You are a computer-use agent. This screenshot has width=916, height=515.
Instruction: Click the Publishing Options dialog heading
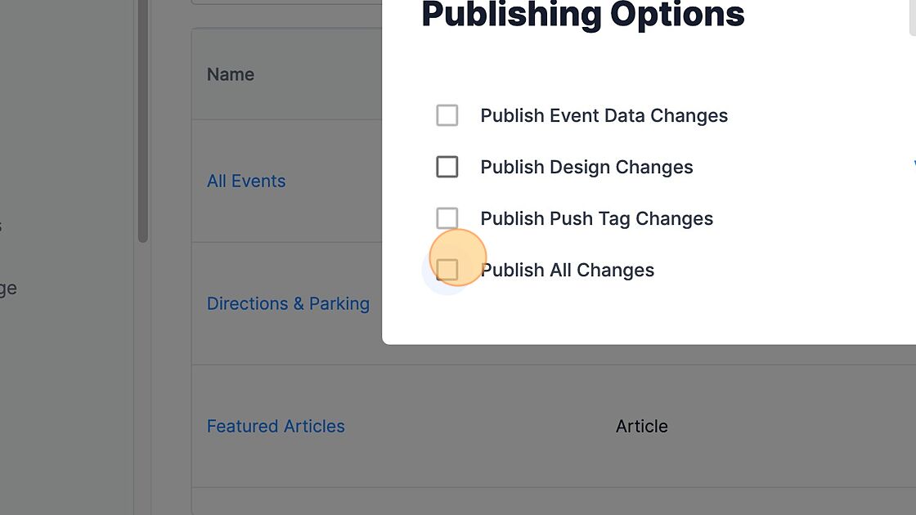[582, 15]
